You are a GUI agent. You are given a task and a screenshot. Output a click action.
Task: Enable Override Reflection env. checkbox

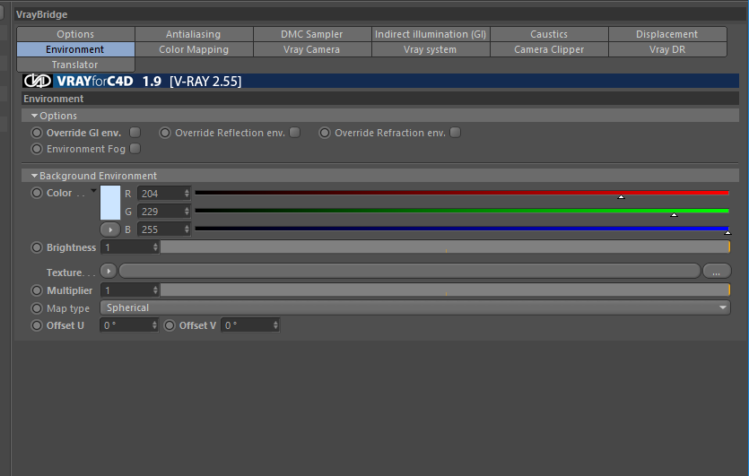(295, 133)
